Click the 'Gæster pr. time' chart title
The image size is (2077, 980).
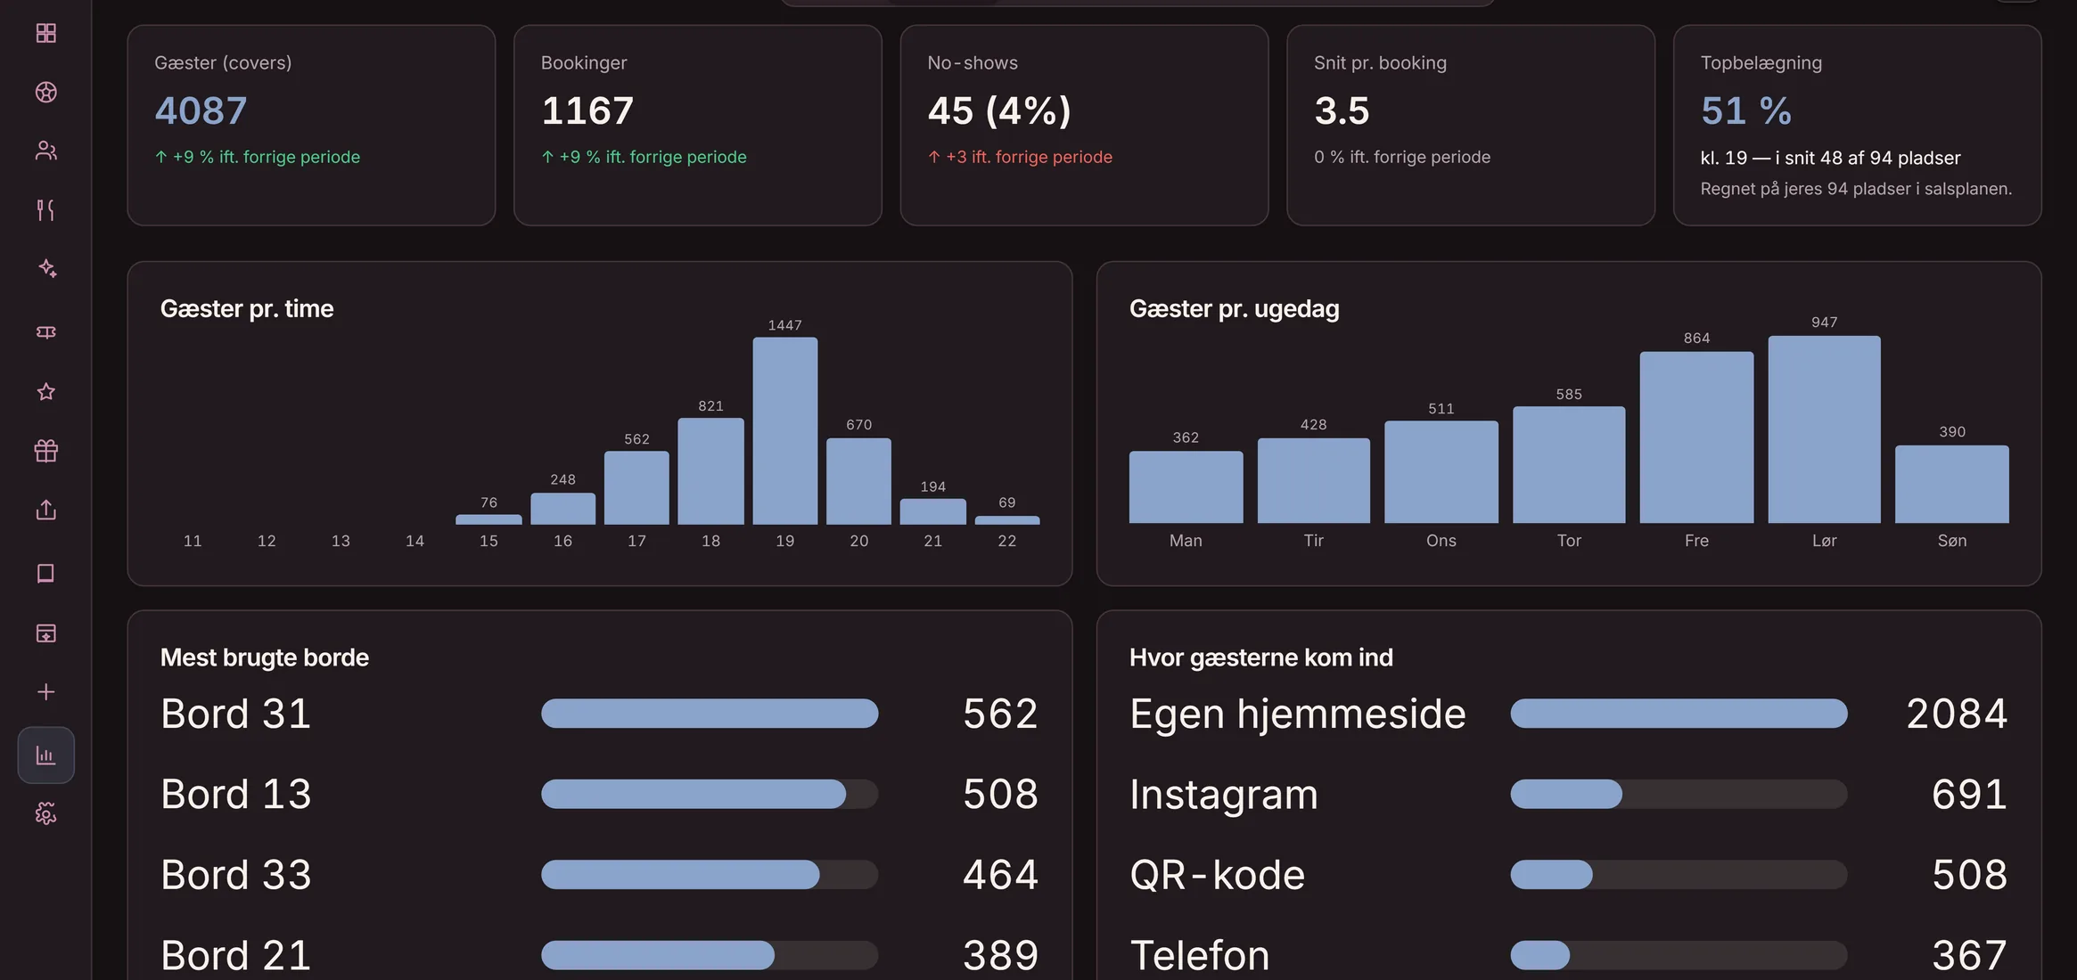(247, 308)
